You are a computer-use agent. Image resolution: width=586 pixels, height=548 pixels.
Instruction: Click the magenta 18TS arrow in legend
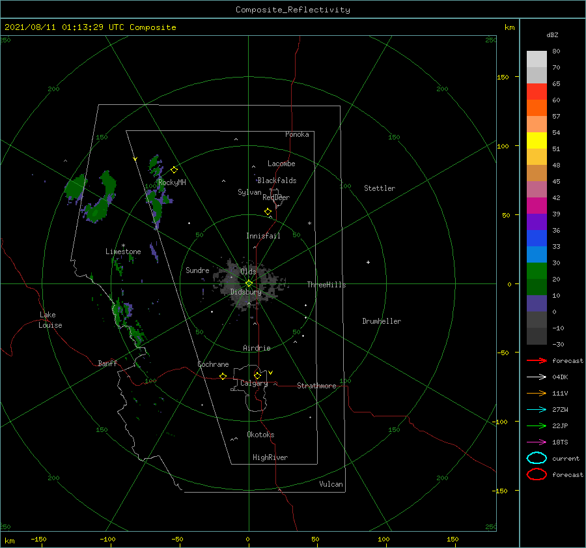pyautogui.click(x=537, y=442)
